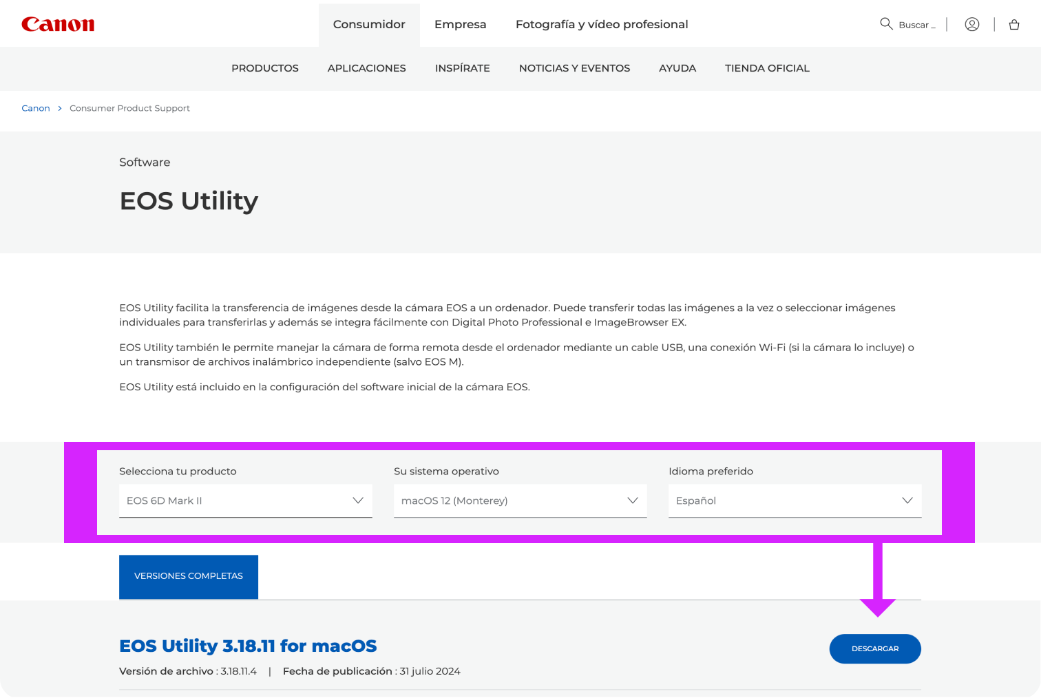This screenshot has width=1041, height=698.
Task: Select the VERSIONES COMPLETAS tab
Action: [189, 576]
